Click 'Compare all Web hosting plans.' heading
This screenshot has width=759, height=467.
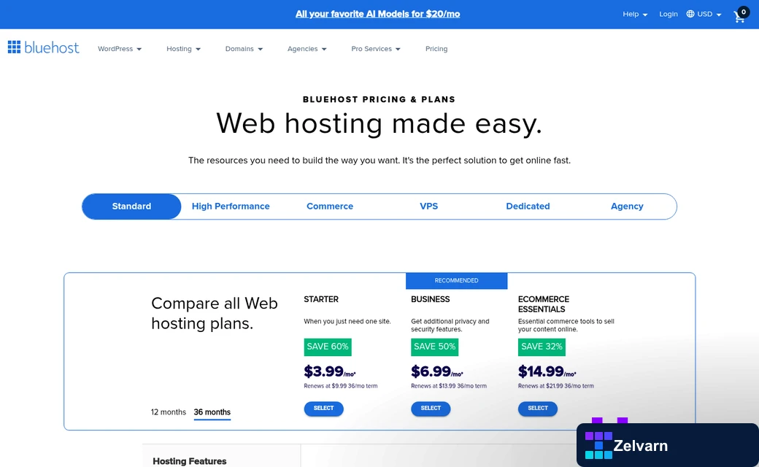click(x=215, y=313)
